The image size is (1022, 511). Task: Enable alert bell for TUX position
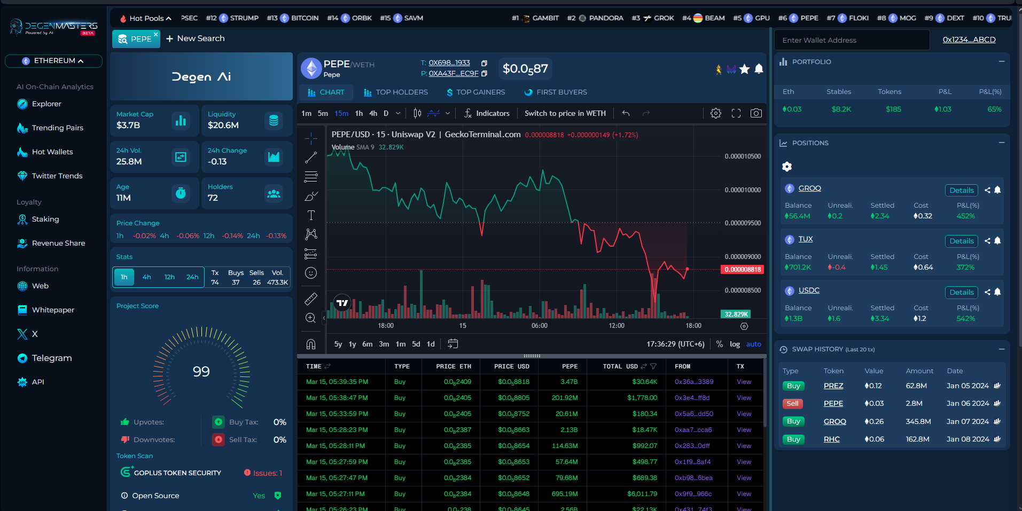tap(997, 241)
